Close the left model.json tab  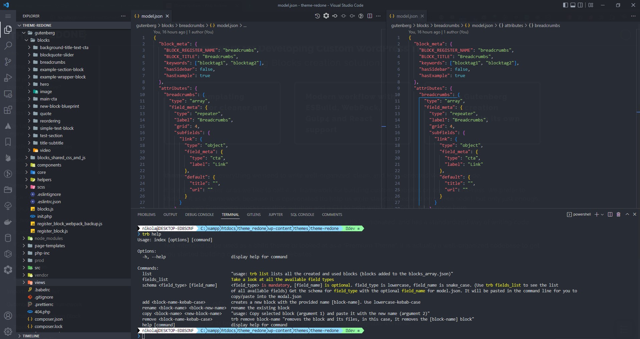point(167,16)
